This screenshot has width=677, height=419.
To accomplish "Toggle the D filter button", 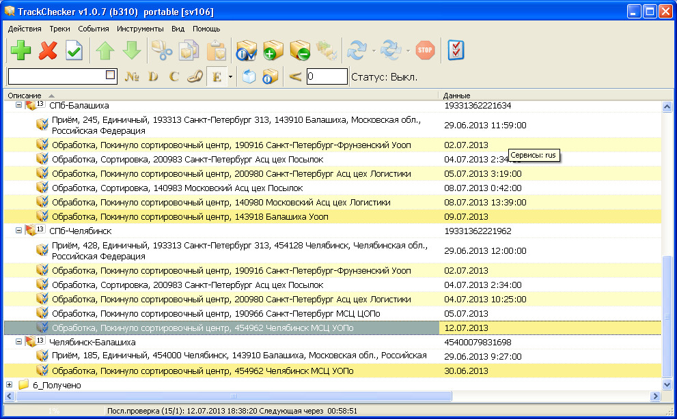I will pyautogui.click(x=153, y=76).
